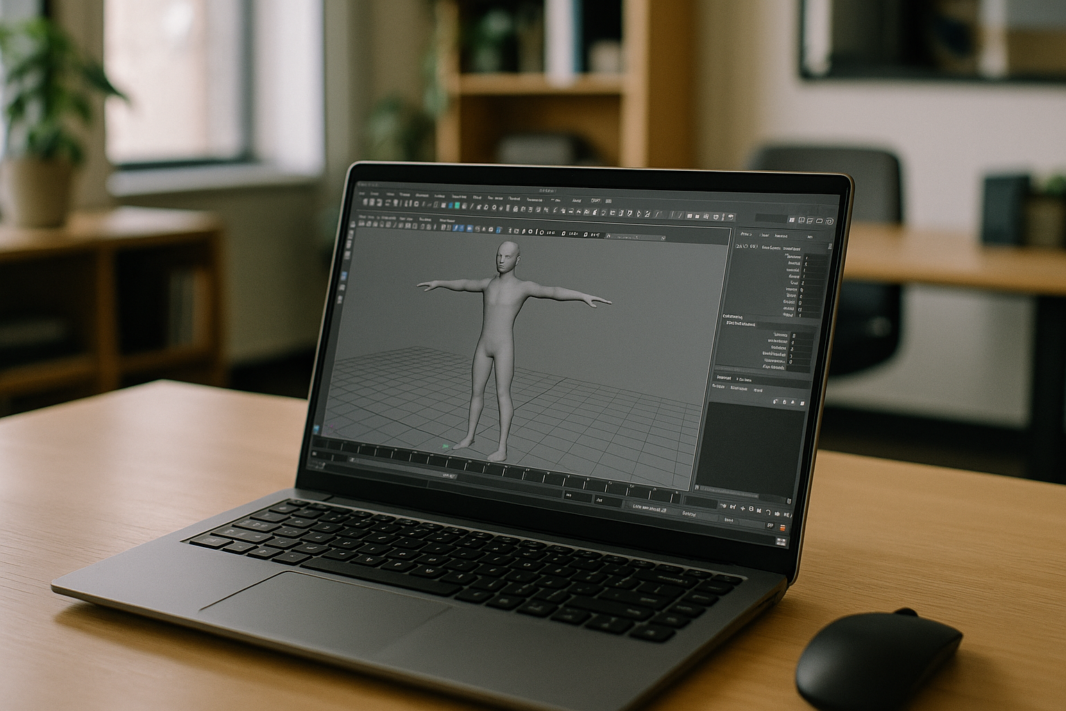The width and height of the screenshot is (1066, 711).
Task: Click the last icon above the dark layer list
Action: coord(802,403)
